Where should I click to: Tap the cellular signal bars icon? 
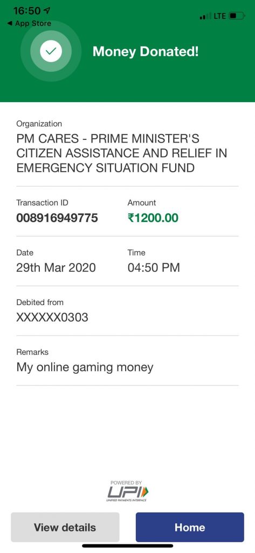coord(205,16)
